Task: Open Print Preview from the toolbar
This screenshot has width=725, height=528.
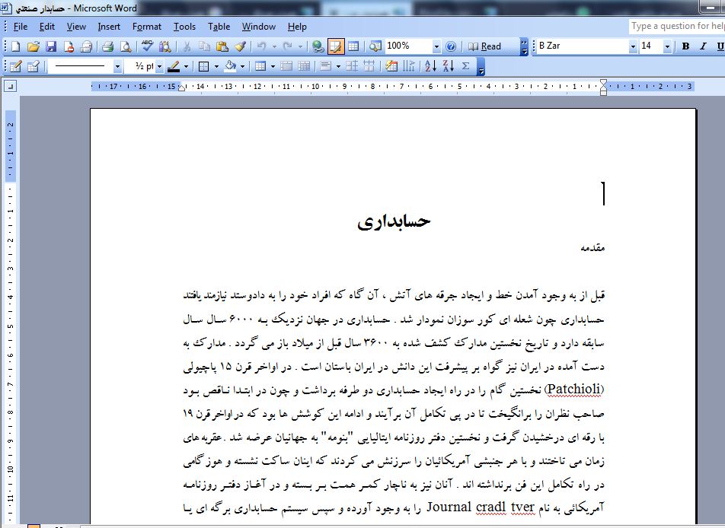Action: point(125,46)
